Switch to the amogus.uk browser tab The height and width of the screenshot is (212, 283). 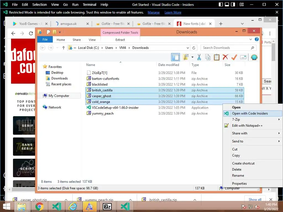pyautogui.click(x=69, y=24)
